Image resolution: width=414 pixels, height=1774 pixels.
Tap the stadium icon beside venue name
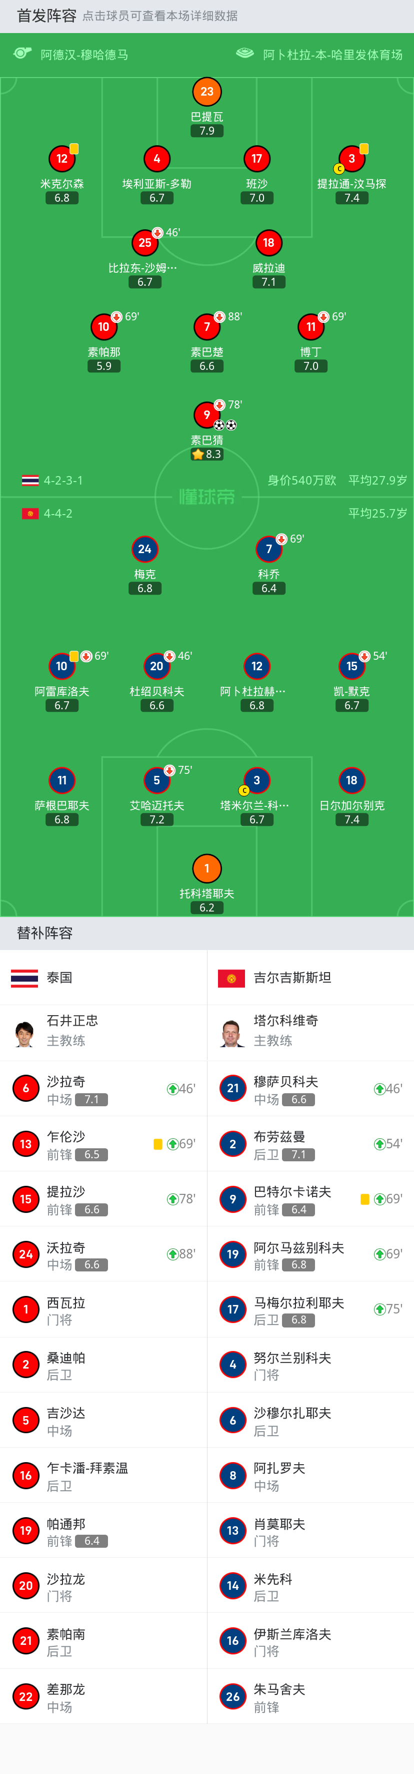(x=245, y=54)
